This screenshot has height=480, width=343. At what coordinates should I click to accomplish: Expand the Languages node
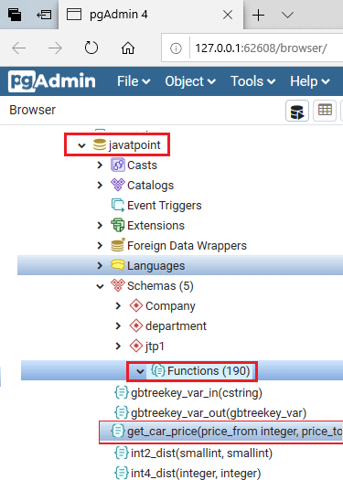tap(100, 265)
